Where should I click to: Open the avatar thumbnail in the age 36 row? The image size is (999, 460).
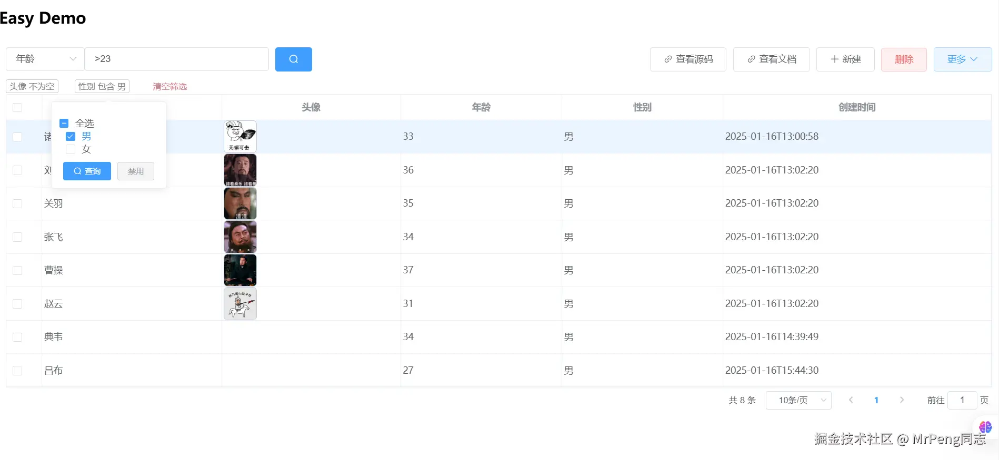tap(240, 170)
